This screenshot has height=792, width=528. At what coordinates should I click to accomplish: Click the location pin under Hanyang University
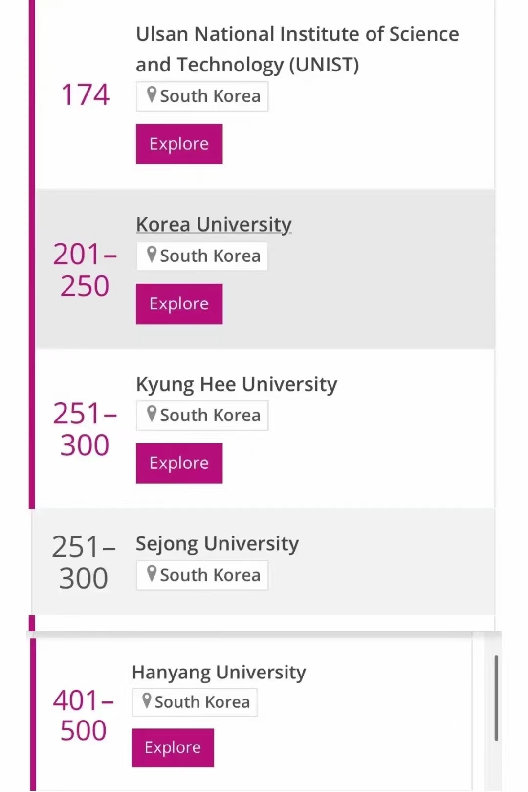click(x=146, y=701)
